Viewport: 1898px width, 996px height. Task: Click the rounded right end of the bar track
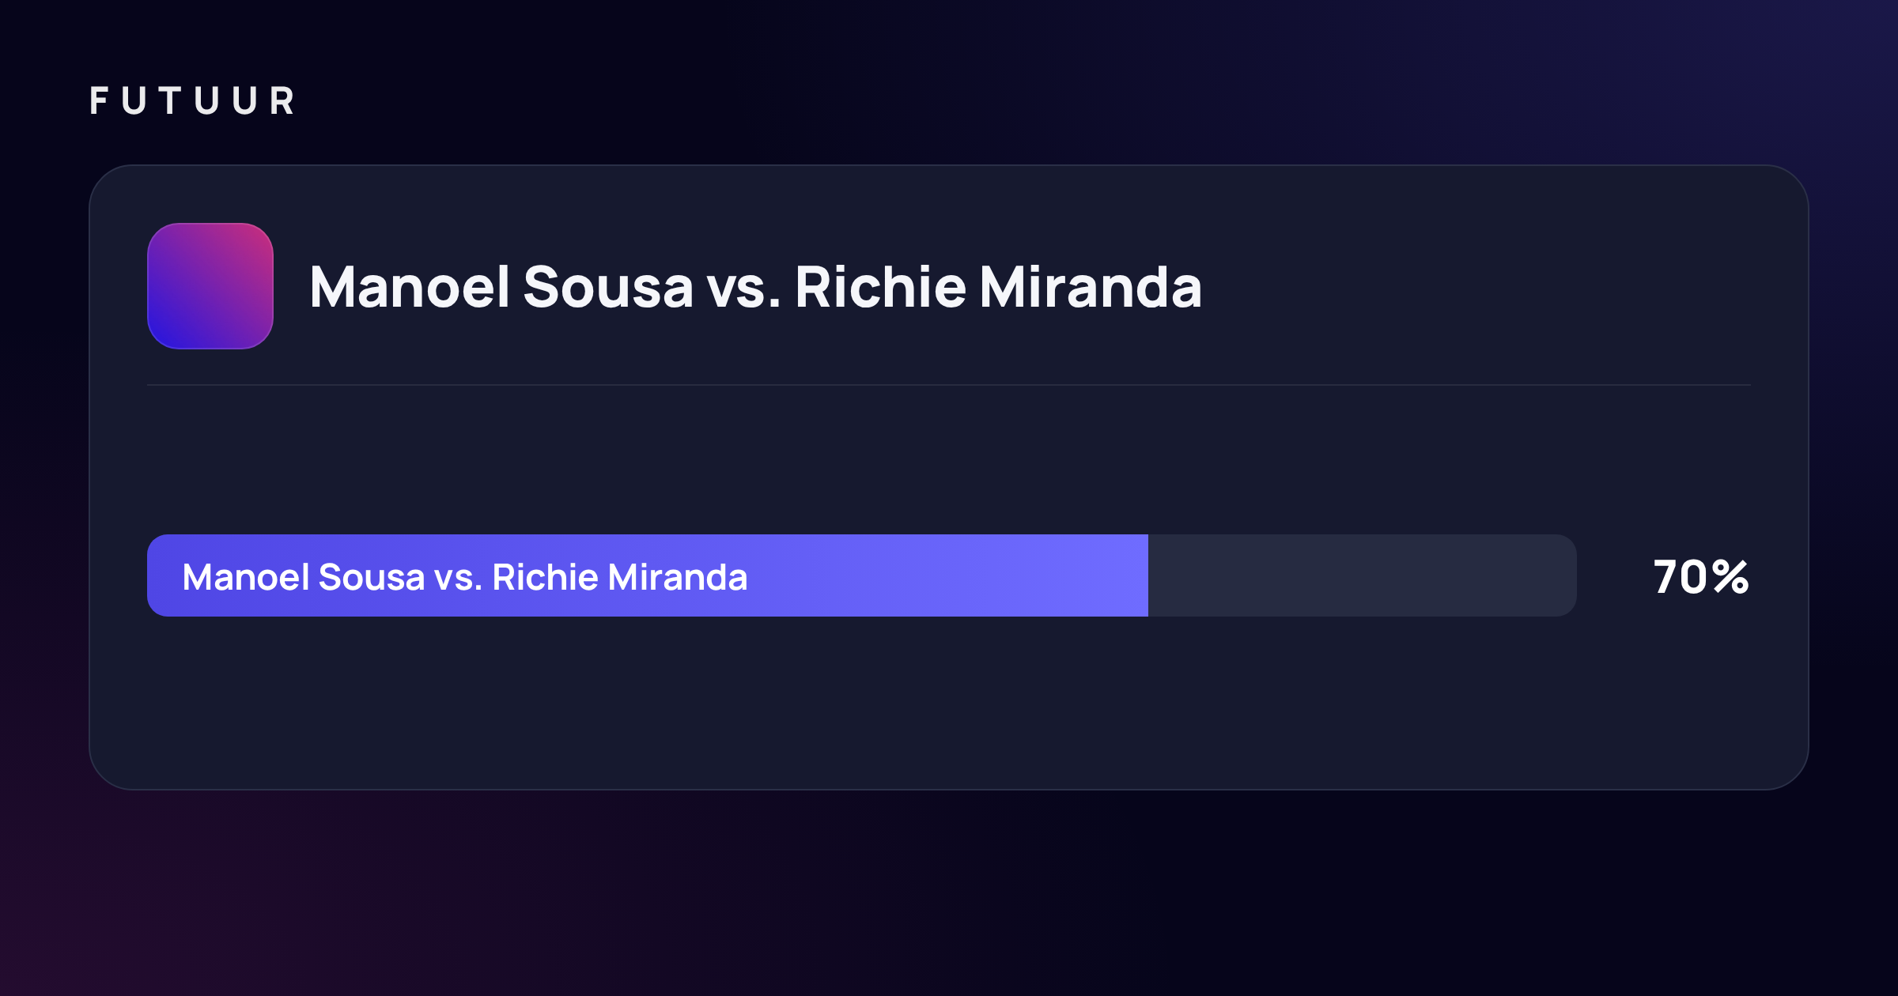pyautogui.click(x=1566, y=575)
